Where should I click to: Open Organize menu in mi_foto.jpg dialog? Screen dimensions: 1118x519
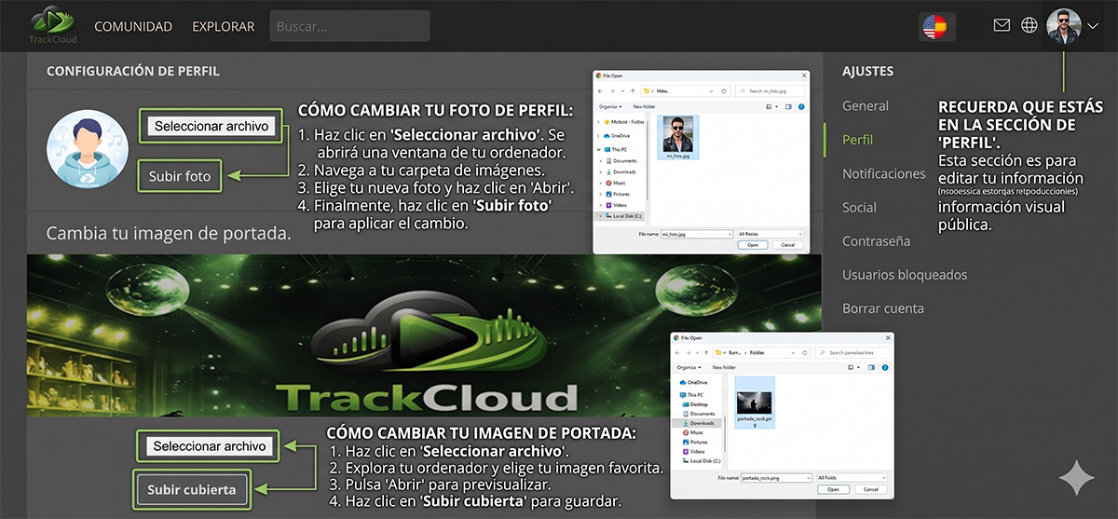[x=610, y=106]
